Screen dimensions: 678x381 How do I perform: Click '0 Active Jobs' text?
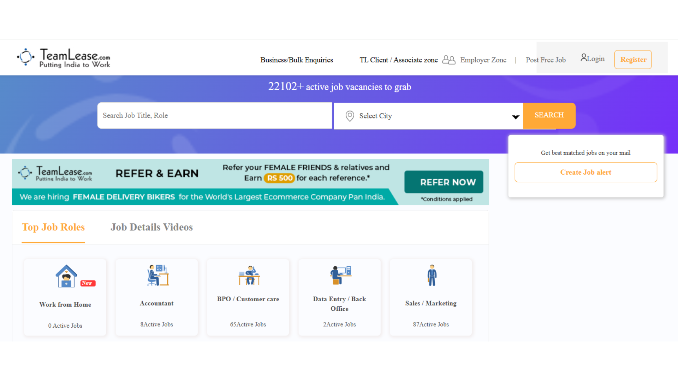(65, 326)
